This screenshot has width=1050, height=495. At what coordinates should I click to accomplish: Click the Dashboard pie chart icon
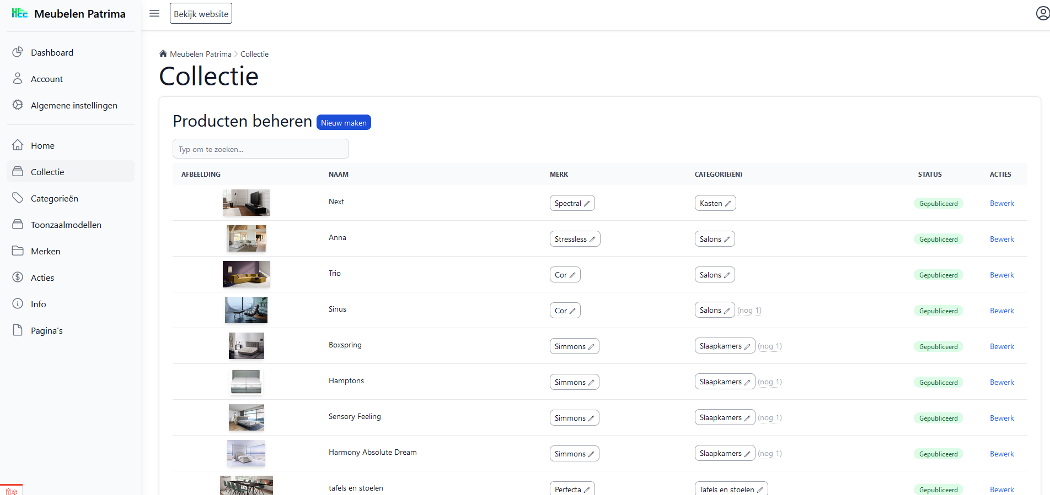tap(18, 52)
